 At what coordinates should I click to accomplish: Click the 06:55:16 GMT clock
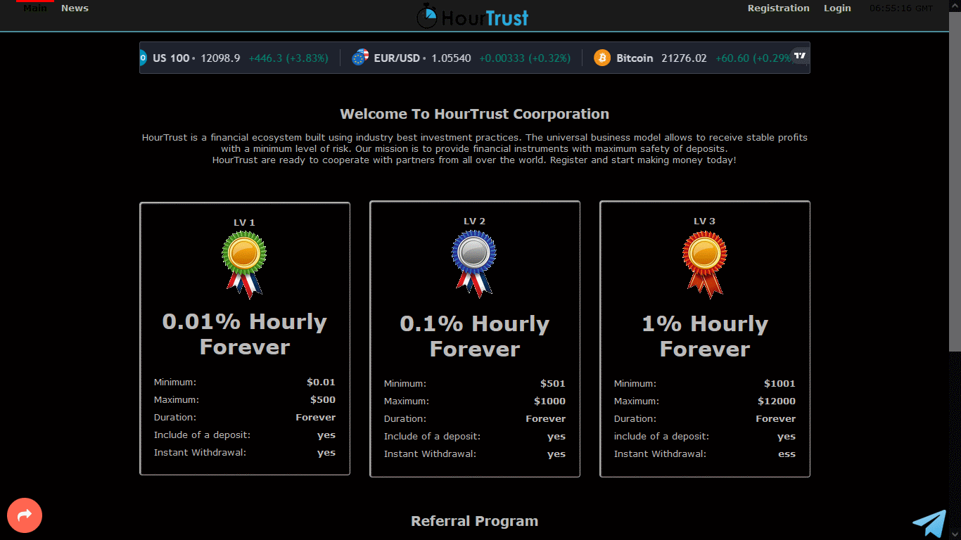[901, 8]
